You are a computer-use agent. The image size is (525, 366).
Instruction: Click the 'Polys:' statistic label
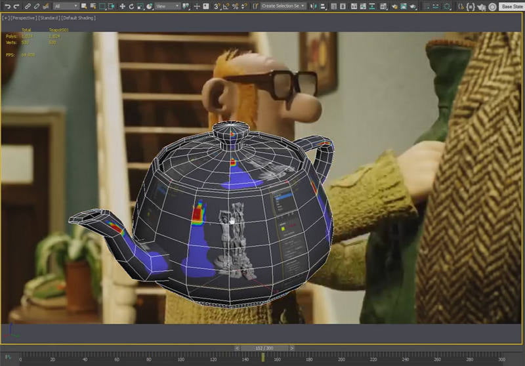click(x=11, y=36)
